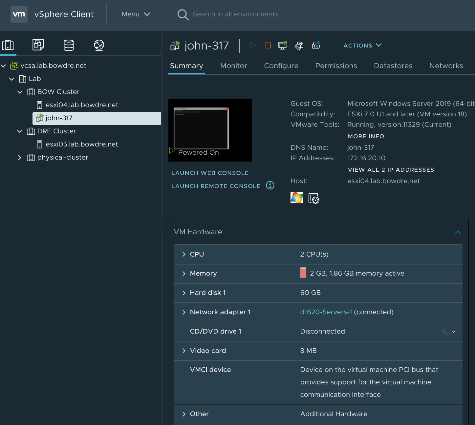
Task: Open the Hosts and Clusters view icon
Action: pos(8,45)
